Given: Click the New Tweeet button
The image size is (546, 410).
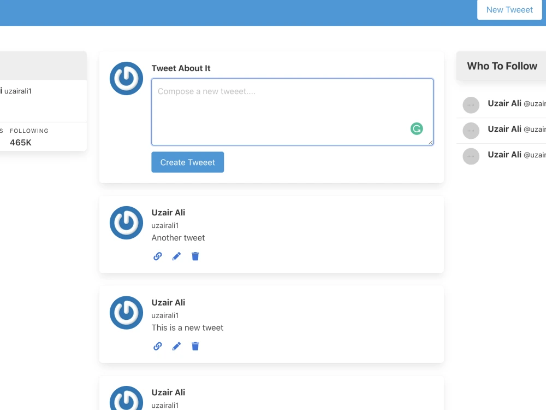Looking at the screenshot, I should [509, 10].
